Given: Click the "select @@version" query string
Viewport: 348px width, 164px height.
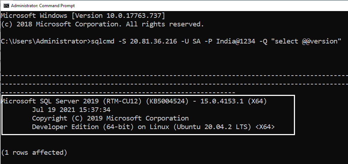Looking at the screenshot, I should point(305,41).
